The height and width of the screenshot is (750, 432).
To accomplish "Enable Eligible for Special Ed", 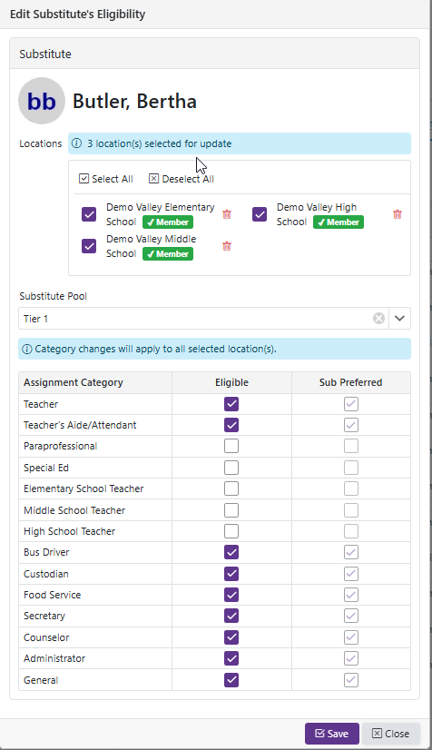I will (231, 468).
